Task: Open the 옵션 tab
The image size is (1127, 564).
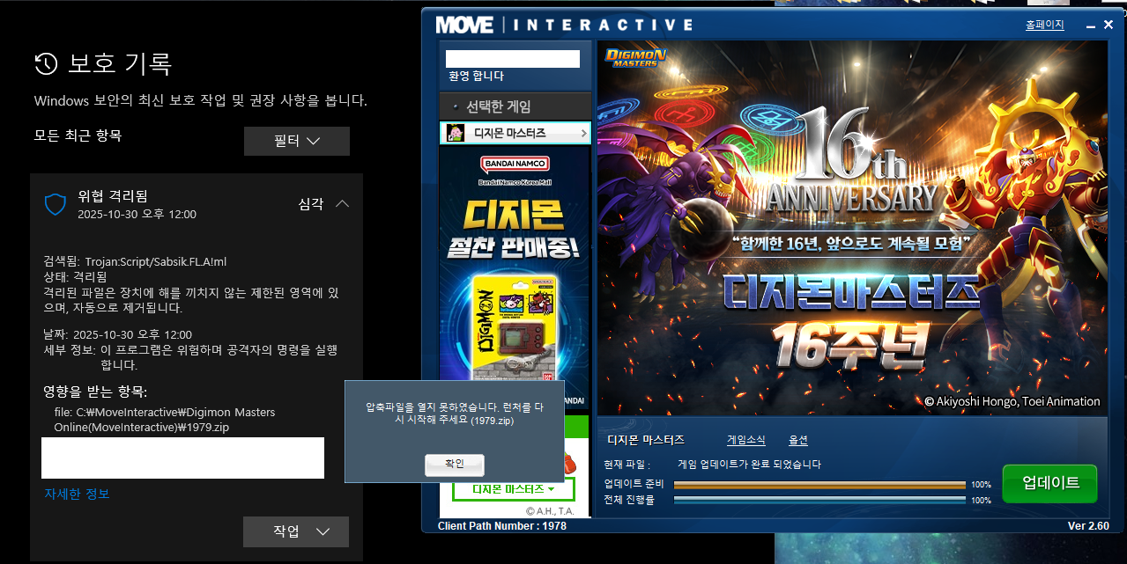Action: pos(797,440)
